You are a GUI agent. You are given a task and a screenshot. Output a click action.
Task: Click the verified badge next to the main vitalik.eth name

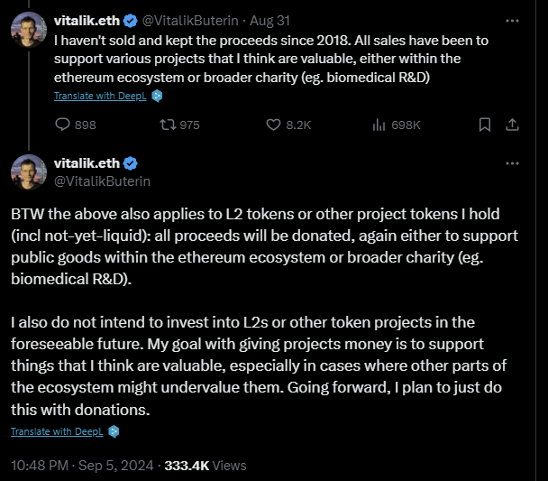(131, 163)
